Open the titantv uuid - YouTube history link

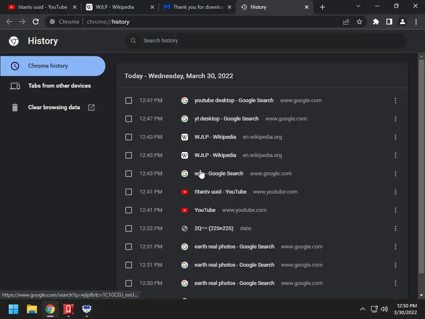tap(220, 192)
